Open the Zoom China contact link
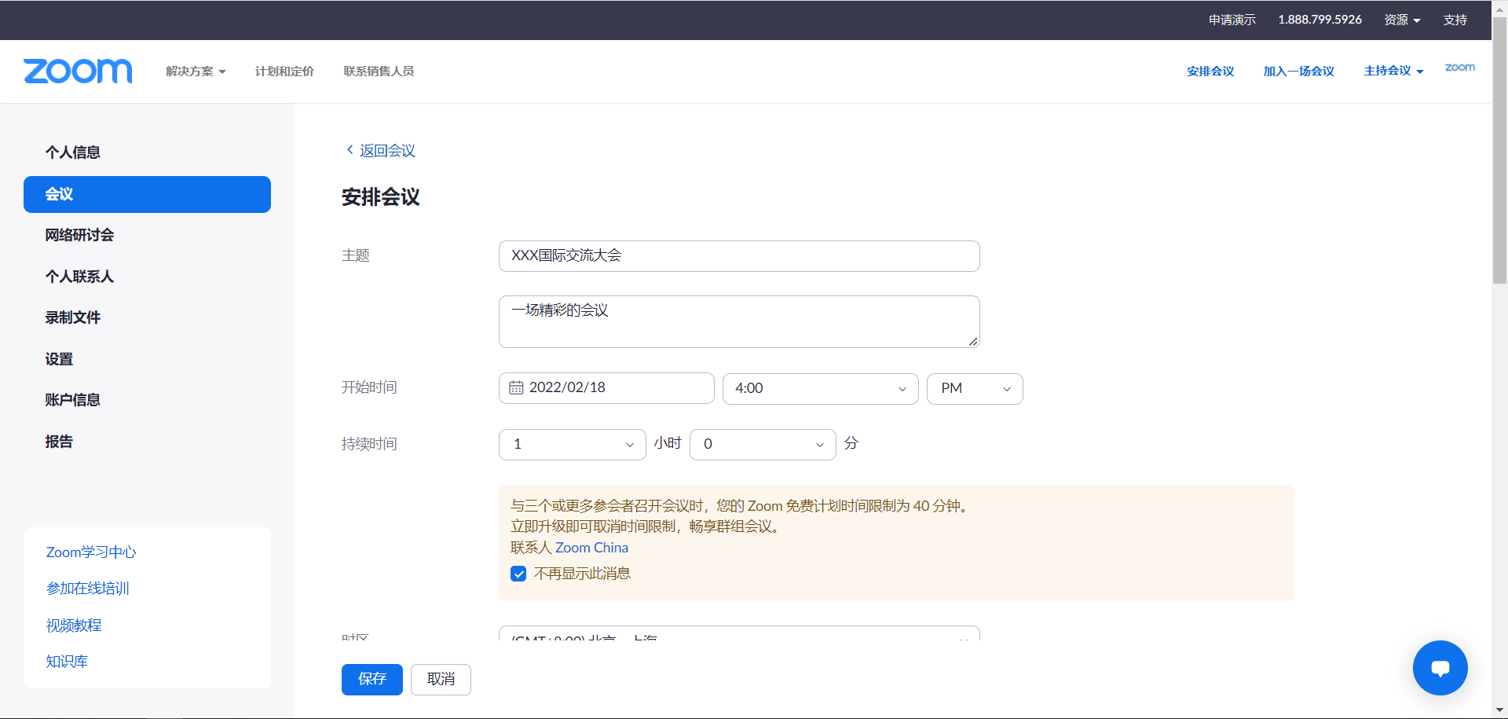This screenshot has height=719, width=1508. click(x=592, y=547)
